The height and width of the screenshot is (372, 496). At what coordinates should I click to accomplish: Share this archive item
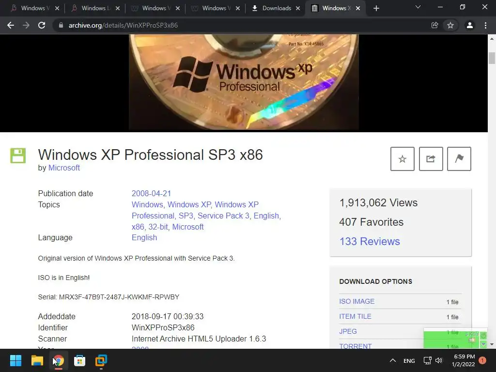(x=431, y=159)
